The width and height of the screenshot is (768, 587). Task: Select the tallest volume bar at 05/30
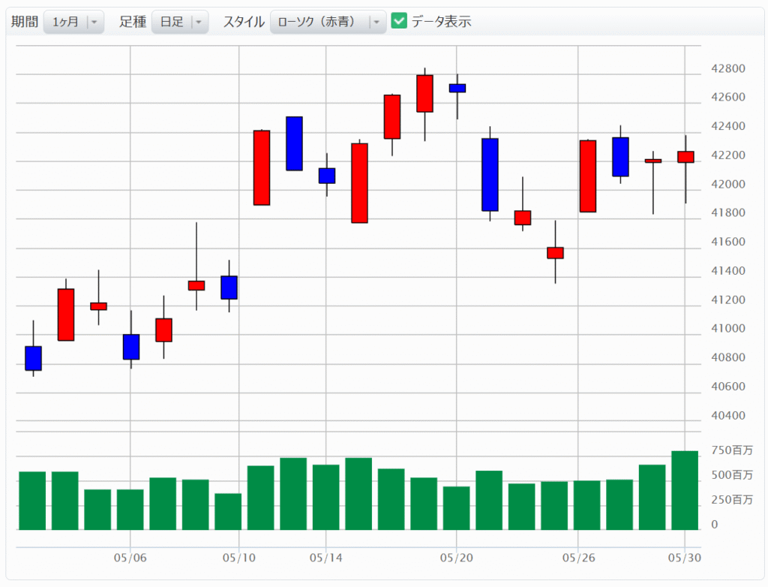[685, 490]
